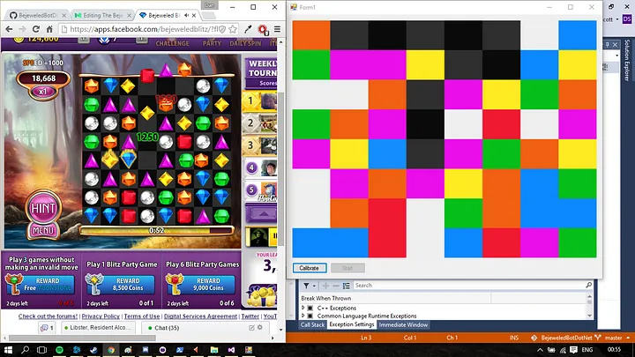Click eyedropper extension icon in Chrome
This screenshot has width=635, height=357.
click(x=248, y=29)
